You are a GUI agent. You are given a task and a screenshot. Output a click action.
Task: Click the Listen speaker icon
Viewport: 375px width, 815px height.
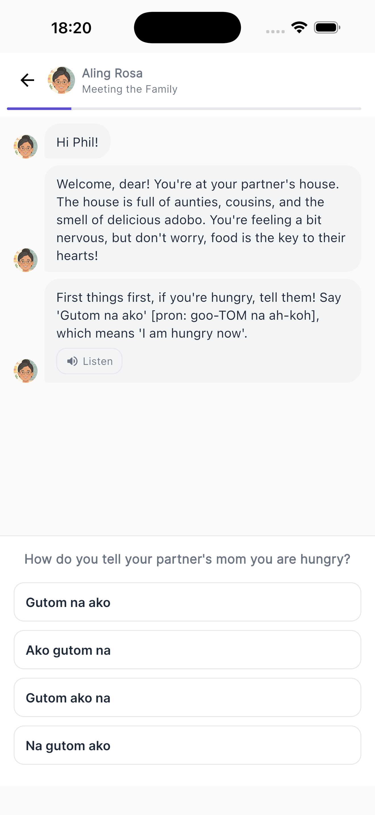click(72, 361)
